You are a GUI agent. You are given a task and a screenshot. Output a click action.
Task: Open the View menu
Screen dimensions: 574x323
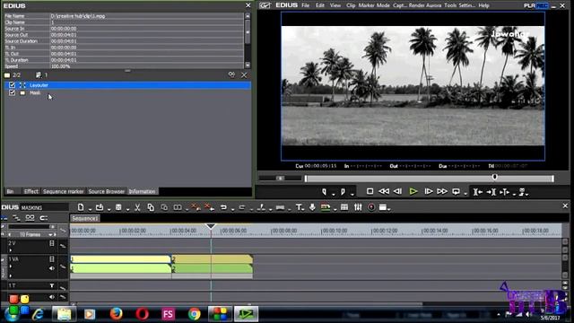pyautogui.click(x=335, y=5)
